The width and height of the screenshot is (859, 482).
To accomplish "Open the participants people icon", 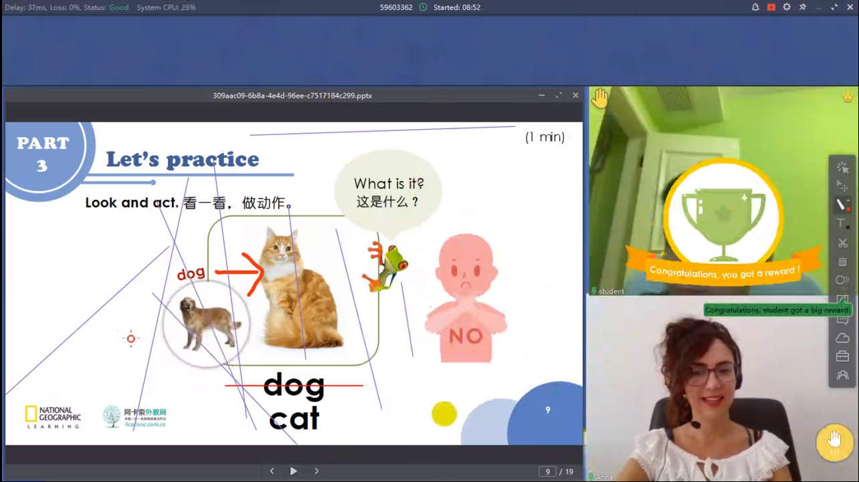I will pos(842,376).
